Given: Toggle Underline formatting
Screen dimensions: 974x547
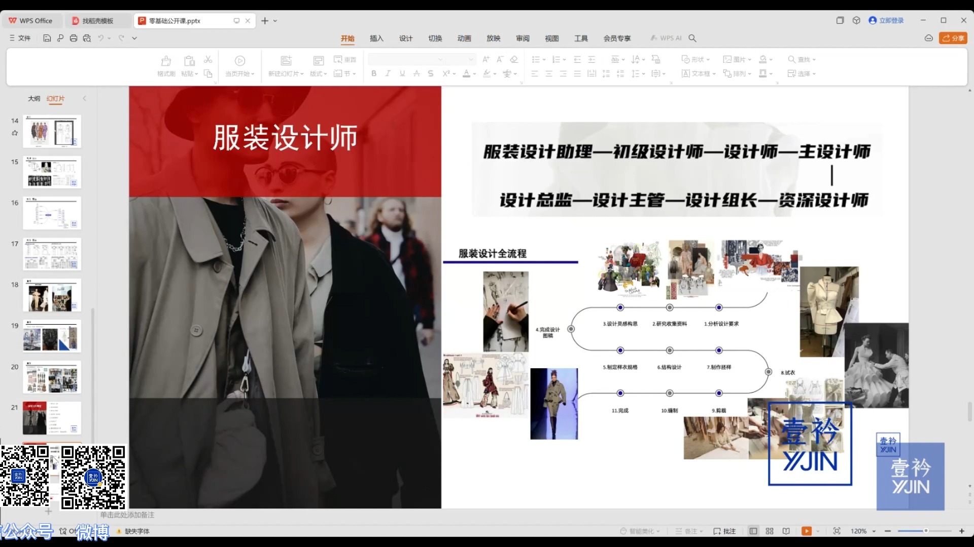Looking at the screenshot, I should tap(402, 73).
